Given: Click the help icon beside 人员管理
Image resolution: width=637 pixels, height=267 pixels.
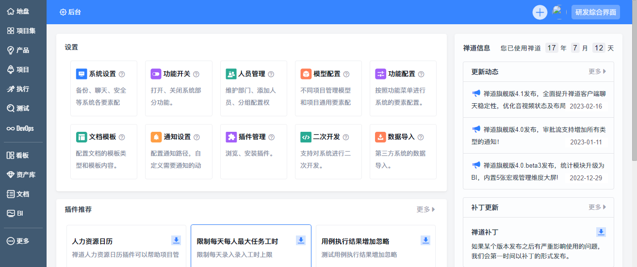Looking at the screenshot, I should point(271,74).
